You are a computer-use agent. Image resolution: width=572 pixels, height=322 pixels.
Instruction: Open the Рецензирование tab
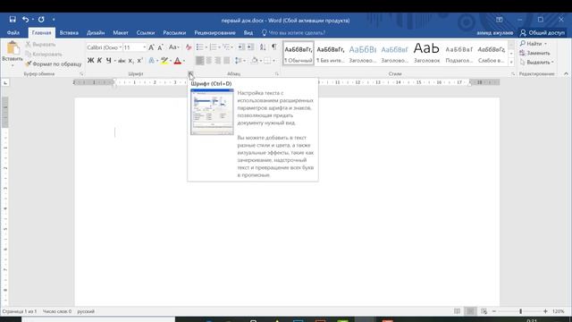(x=214, y=33)
